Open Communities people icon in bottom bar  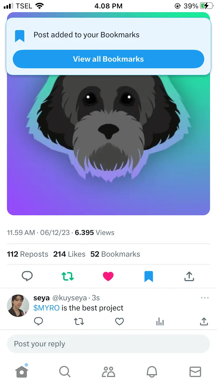click(108, 372)
